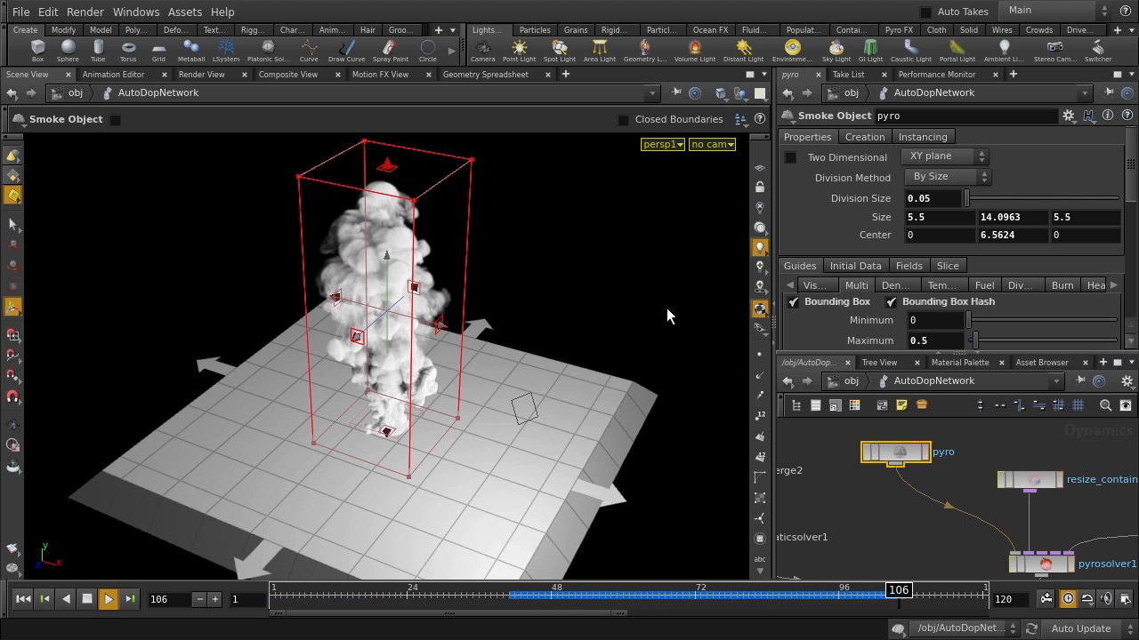Click the pyro node in network
The height and width of the screenshot is (640, 1139).
click(x=896, y=452)
